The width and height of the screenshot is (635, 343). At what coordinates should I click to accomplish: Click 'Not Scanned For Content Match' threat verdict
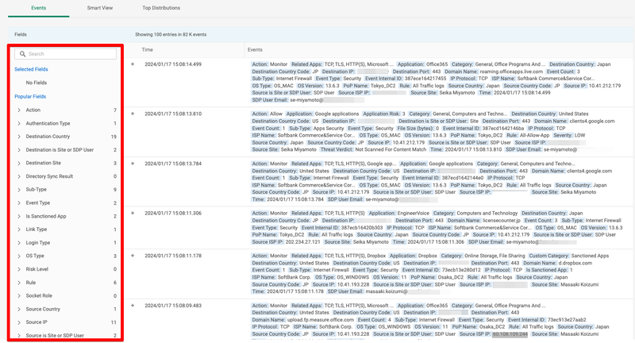[391, 149]
